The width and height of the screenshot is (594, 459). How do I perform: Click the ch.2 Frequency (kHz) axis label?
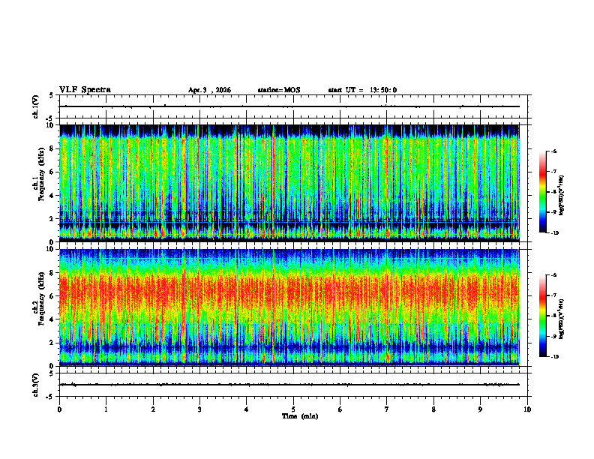coord(40,298)
